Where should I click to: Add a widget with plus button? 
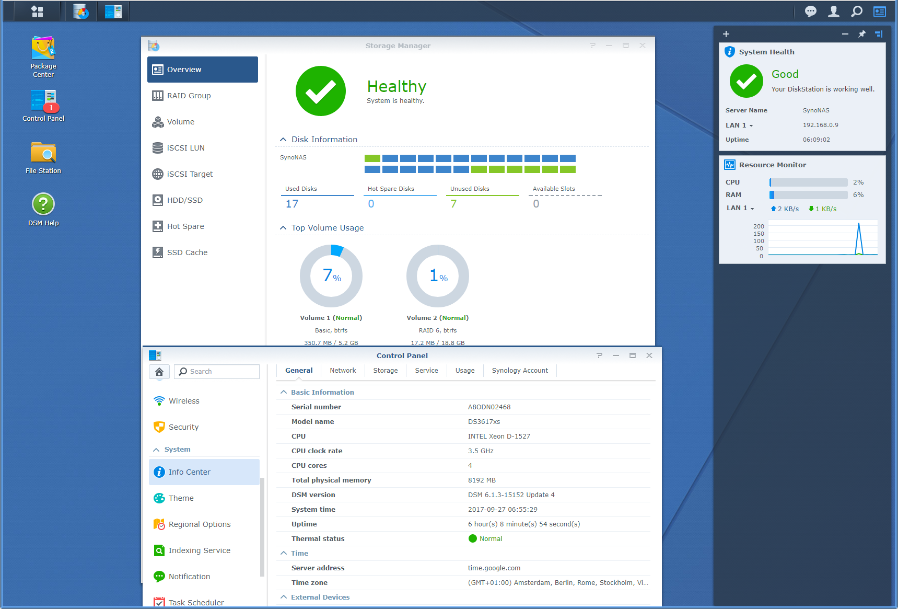[726, 34]
